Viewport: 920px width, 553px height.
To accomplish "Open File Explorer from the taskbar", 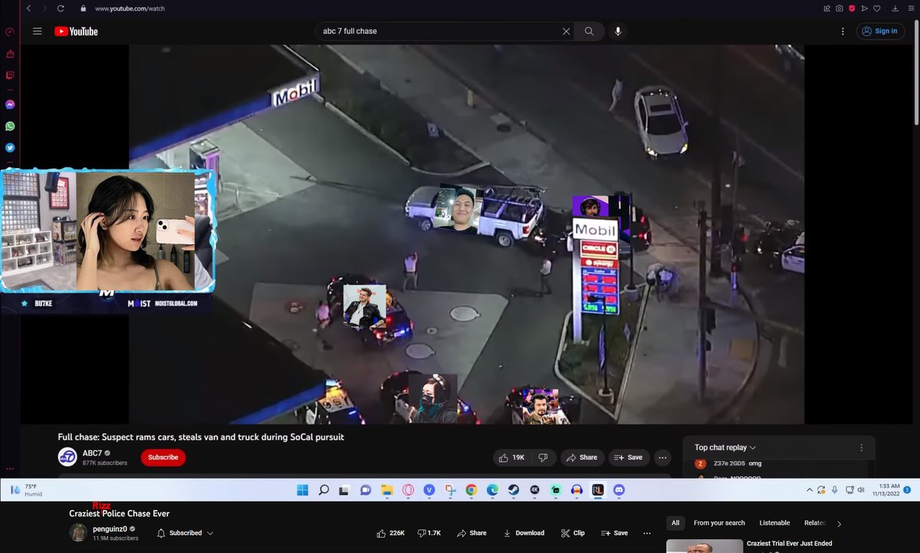I will pyautogui.click(x=387, y=490).
